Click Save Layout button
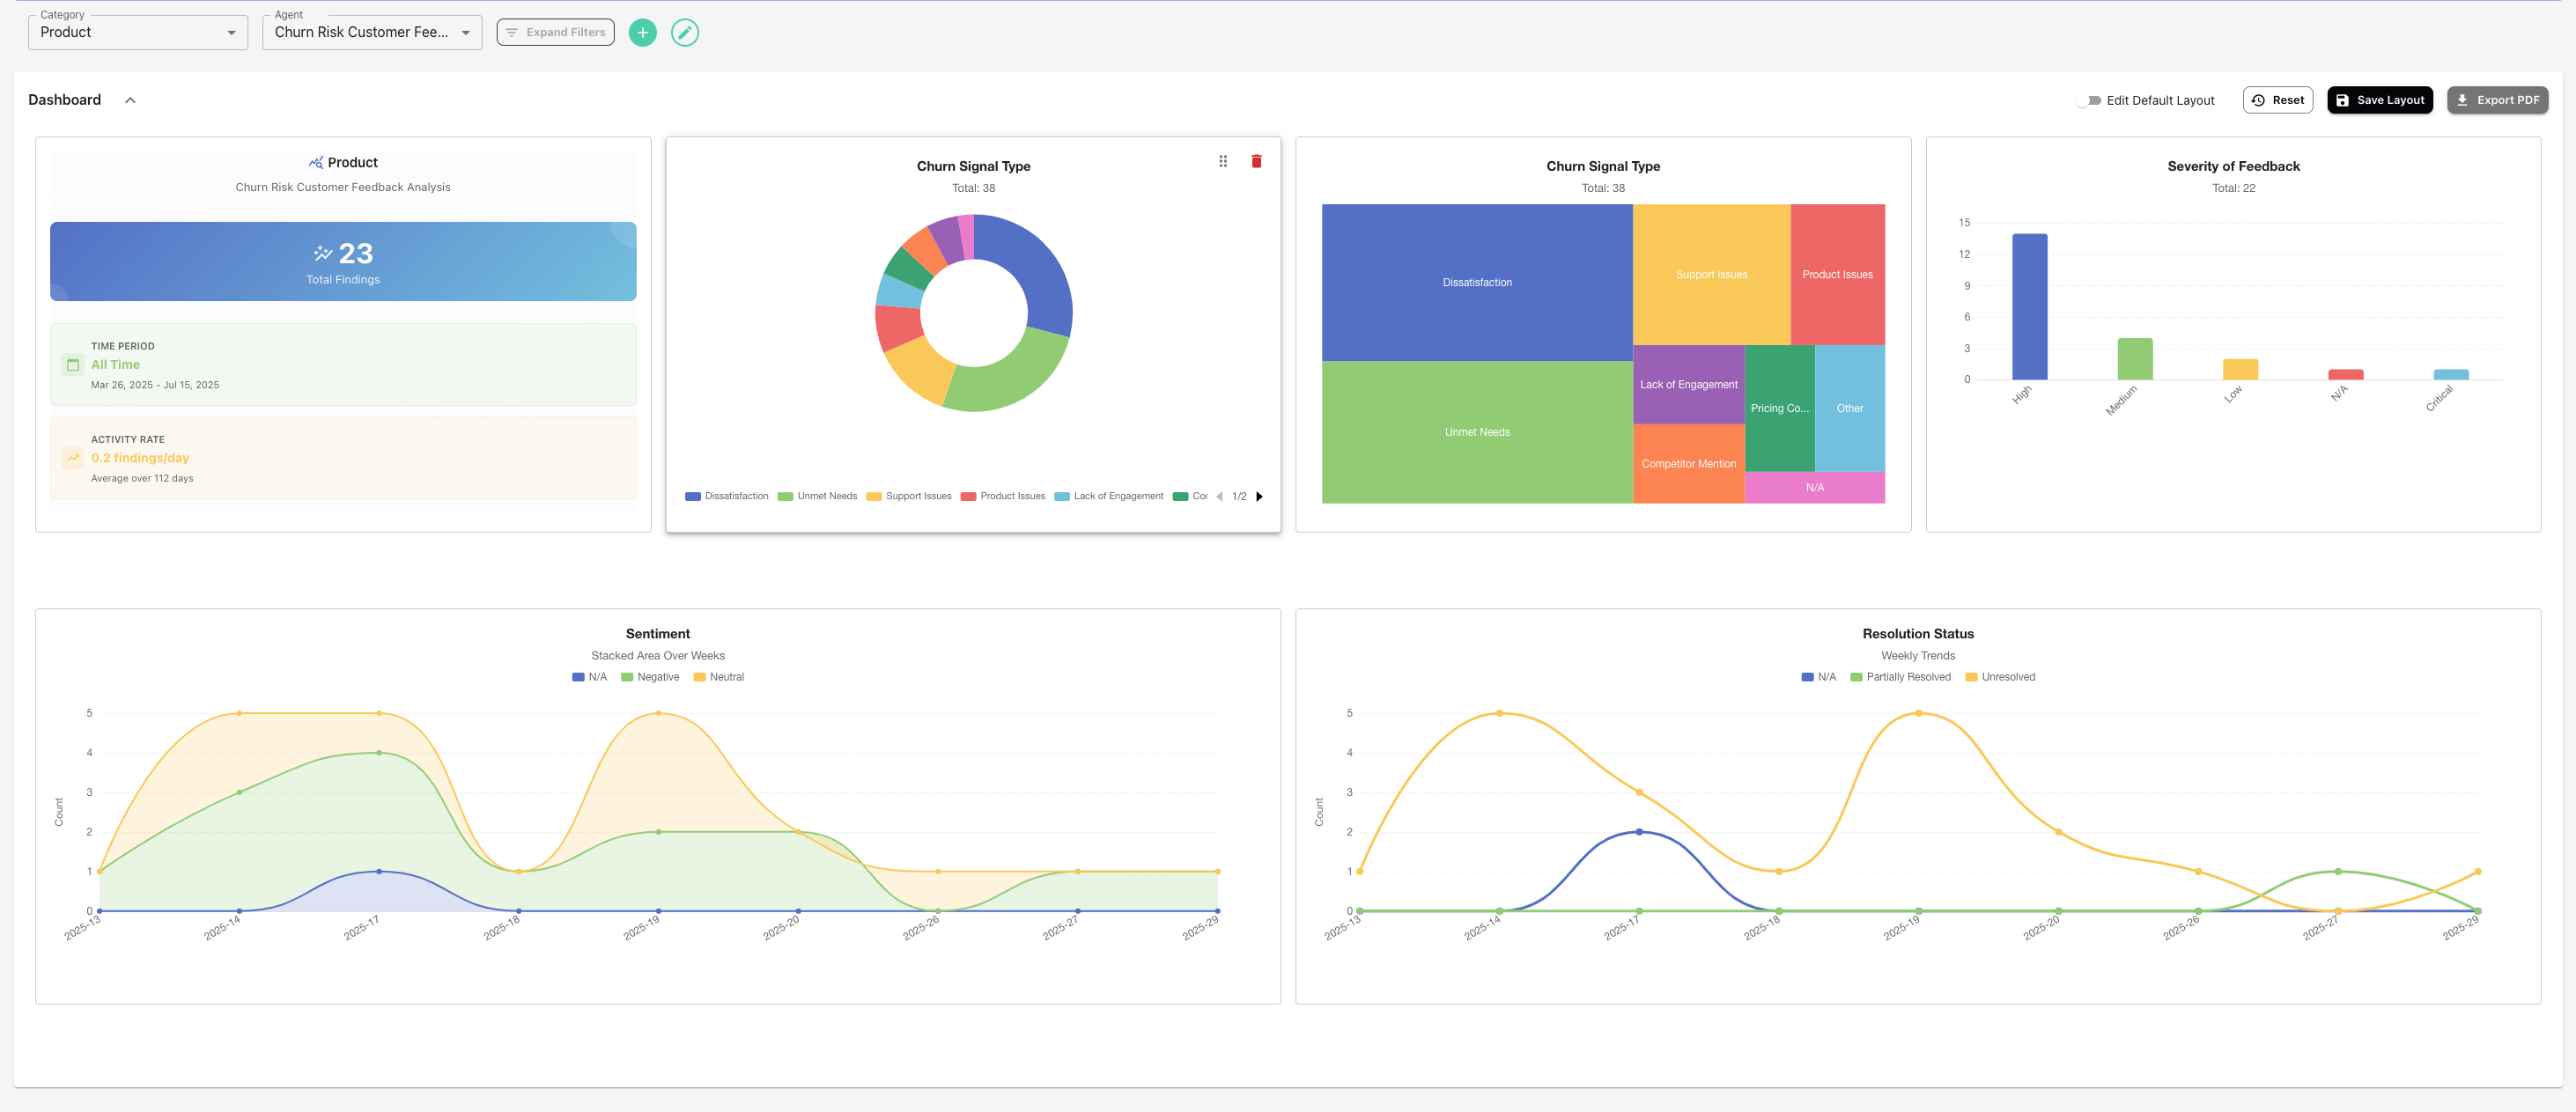 2378,100
